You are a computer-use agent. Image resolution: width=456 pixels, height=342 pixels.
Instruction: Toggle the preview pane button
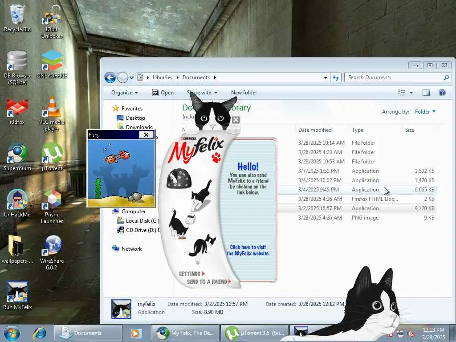point(426,93)
